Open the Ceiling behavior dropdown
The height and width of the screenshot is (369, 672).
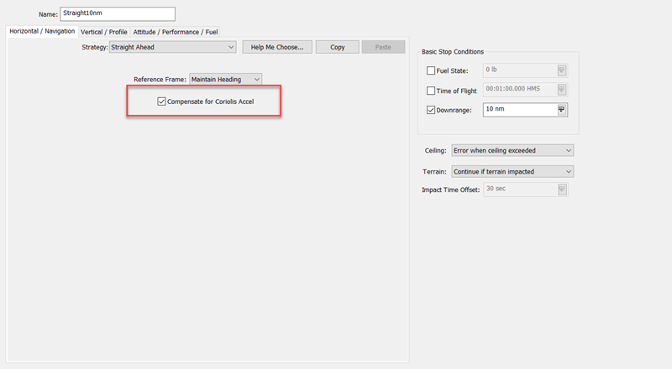pyautogui.click(x=512, y=150)
